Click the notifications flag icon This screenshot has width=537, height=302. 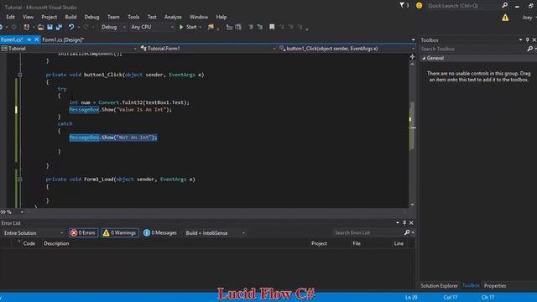(x=402, y=6)
